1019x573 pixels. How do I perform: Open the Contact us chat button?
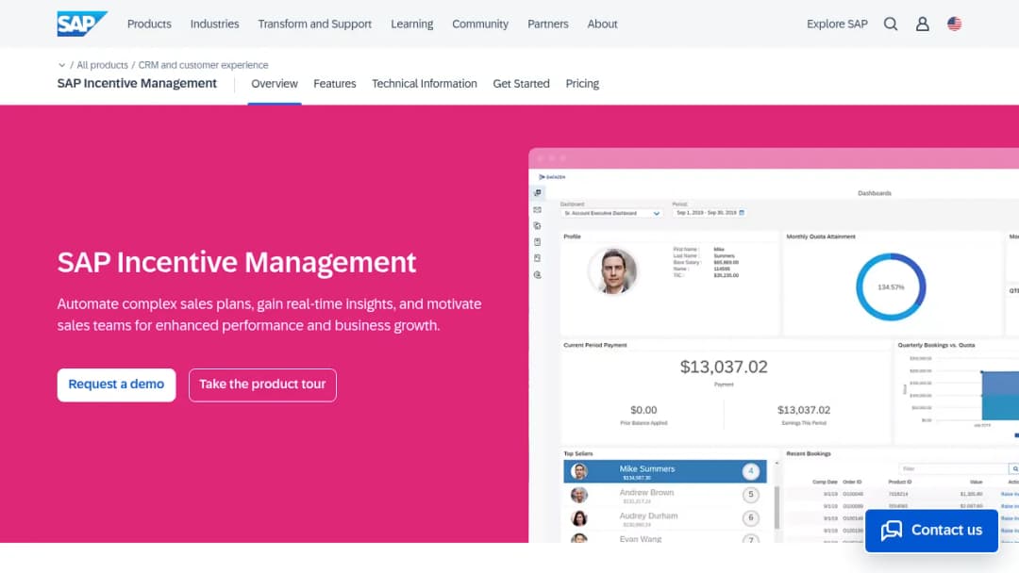tap(931, 531)
